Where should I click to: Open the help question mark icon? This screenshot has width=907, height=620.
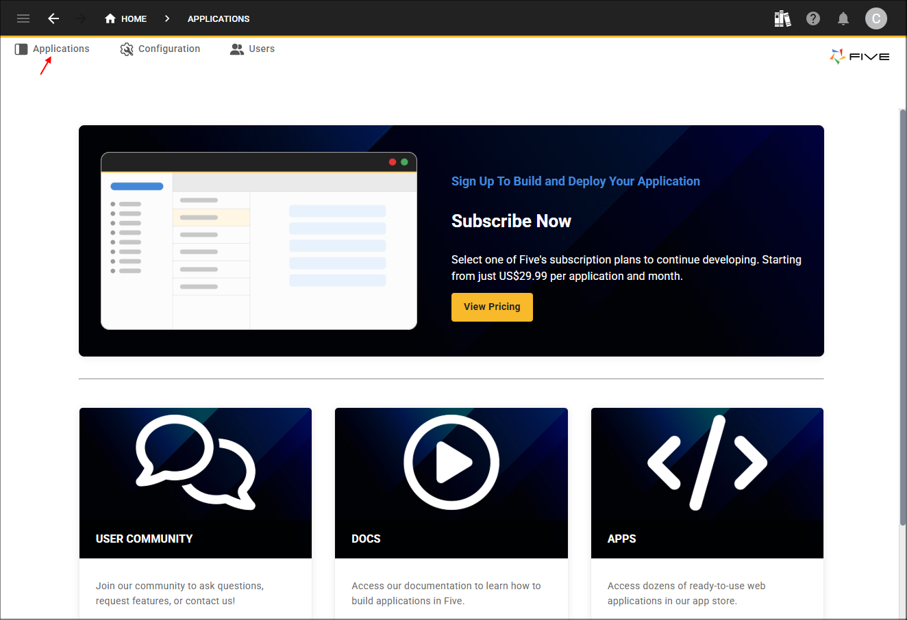pyautogui.click(x=813, y=18)
